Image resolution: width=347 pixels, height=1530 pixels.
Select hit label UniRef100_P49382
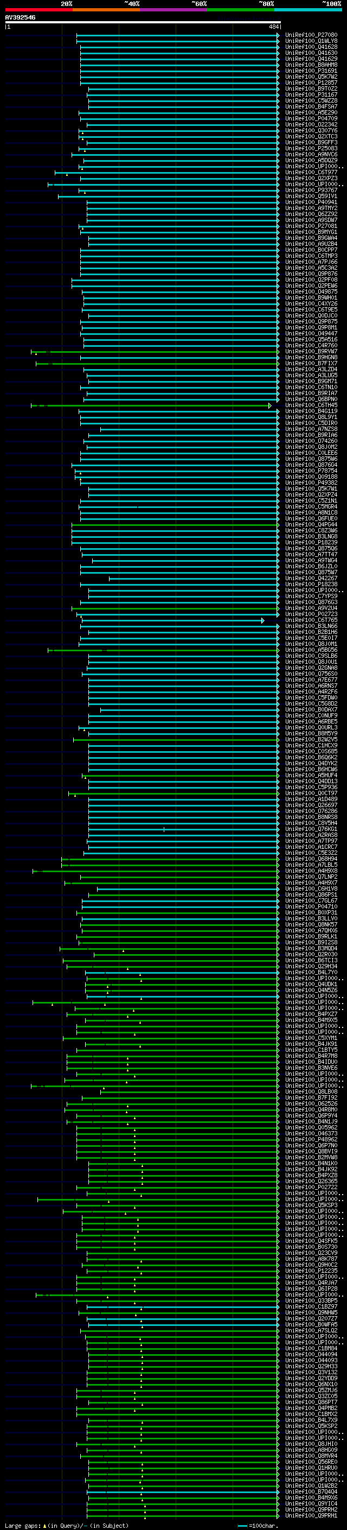tap(311, 483)
